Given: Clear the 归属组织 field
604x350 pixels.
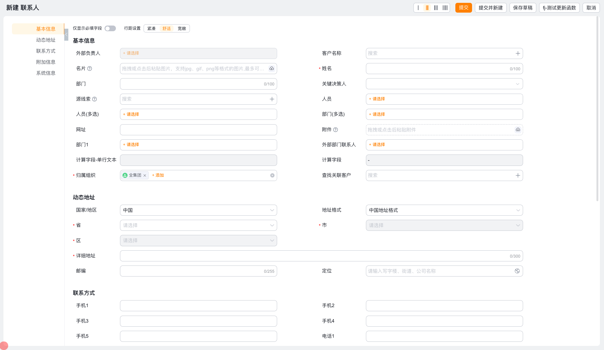Looking at the screenshot, I should (272, 175).
